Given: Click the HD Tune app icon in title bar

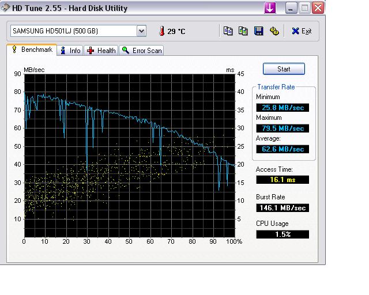Looking at the screenshot, I should [x=6, y=7].
